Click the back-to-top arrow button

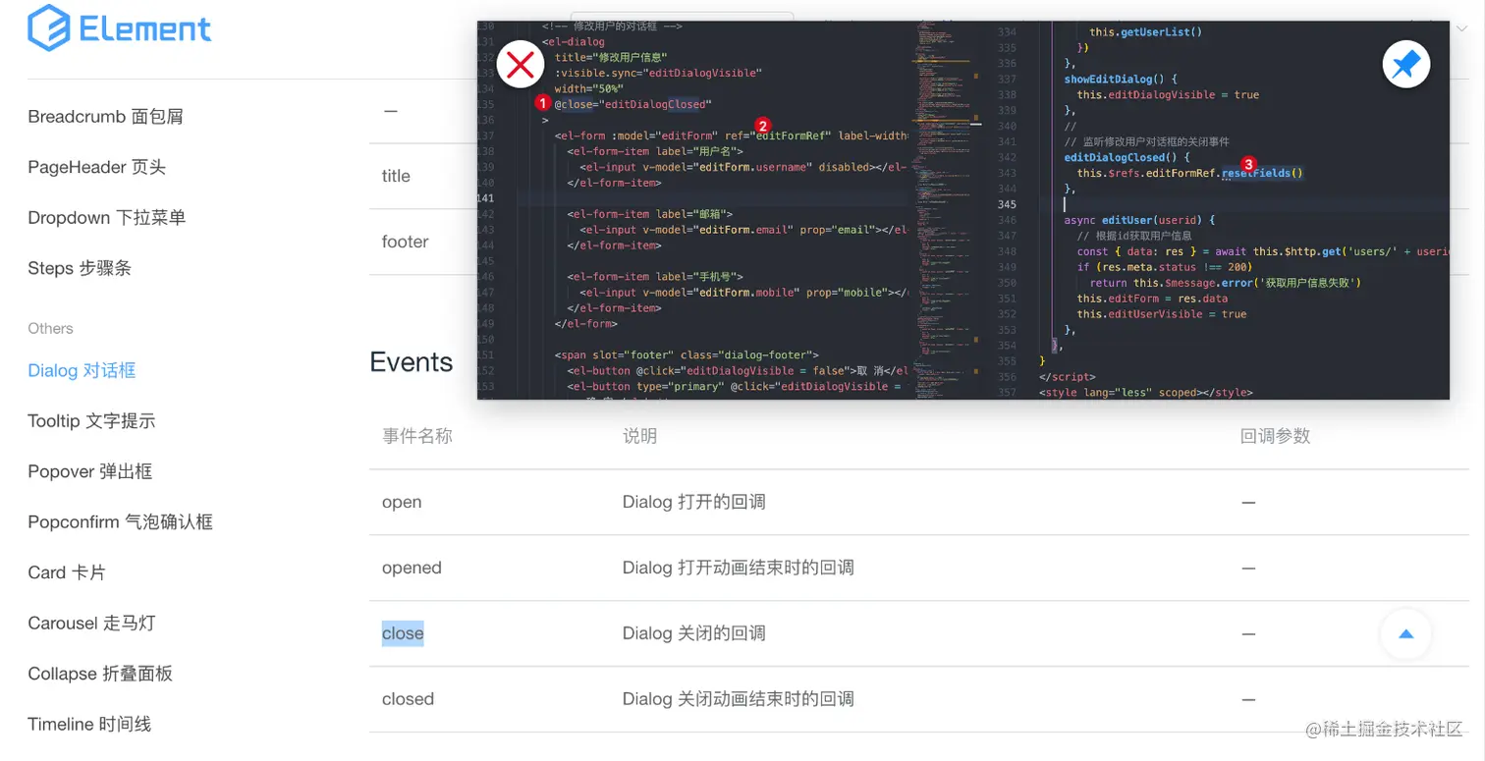tap(1405, 633)
